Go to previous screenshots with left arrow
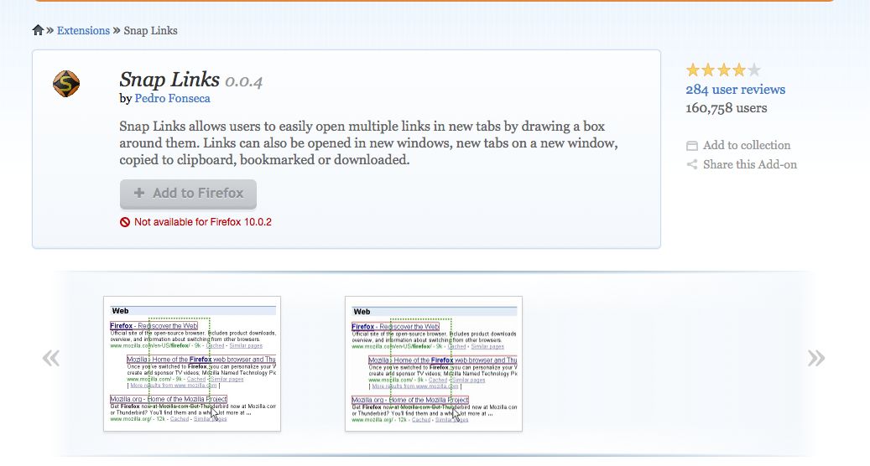The height and width of the screenshot is (466, 870). pos(51,358)
